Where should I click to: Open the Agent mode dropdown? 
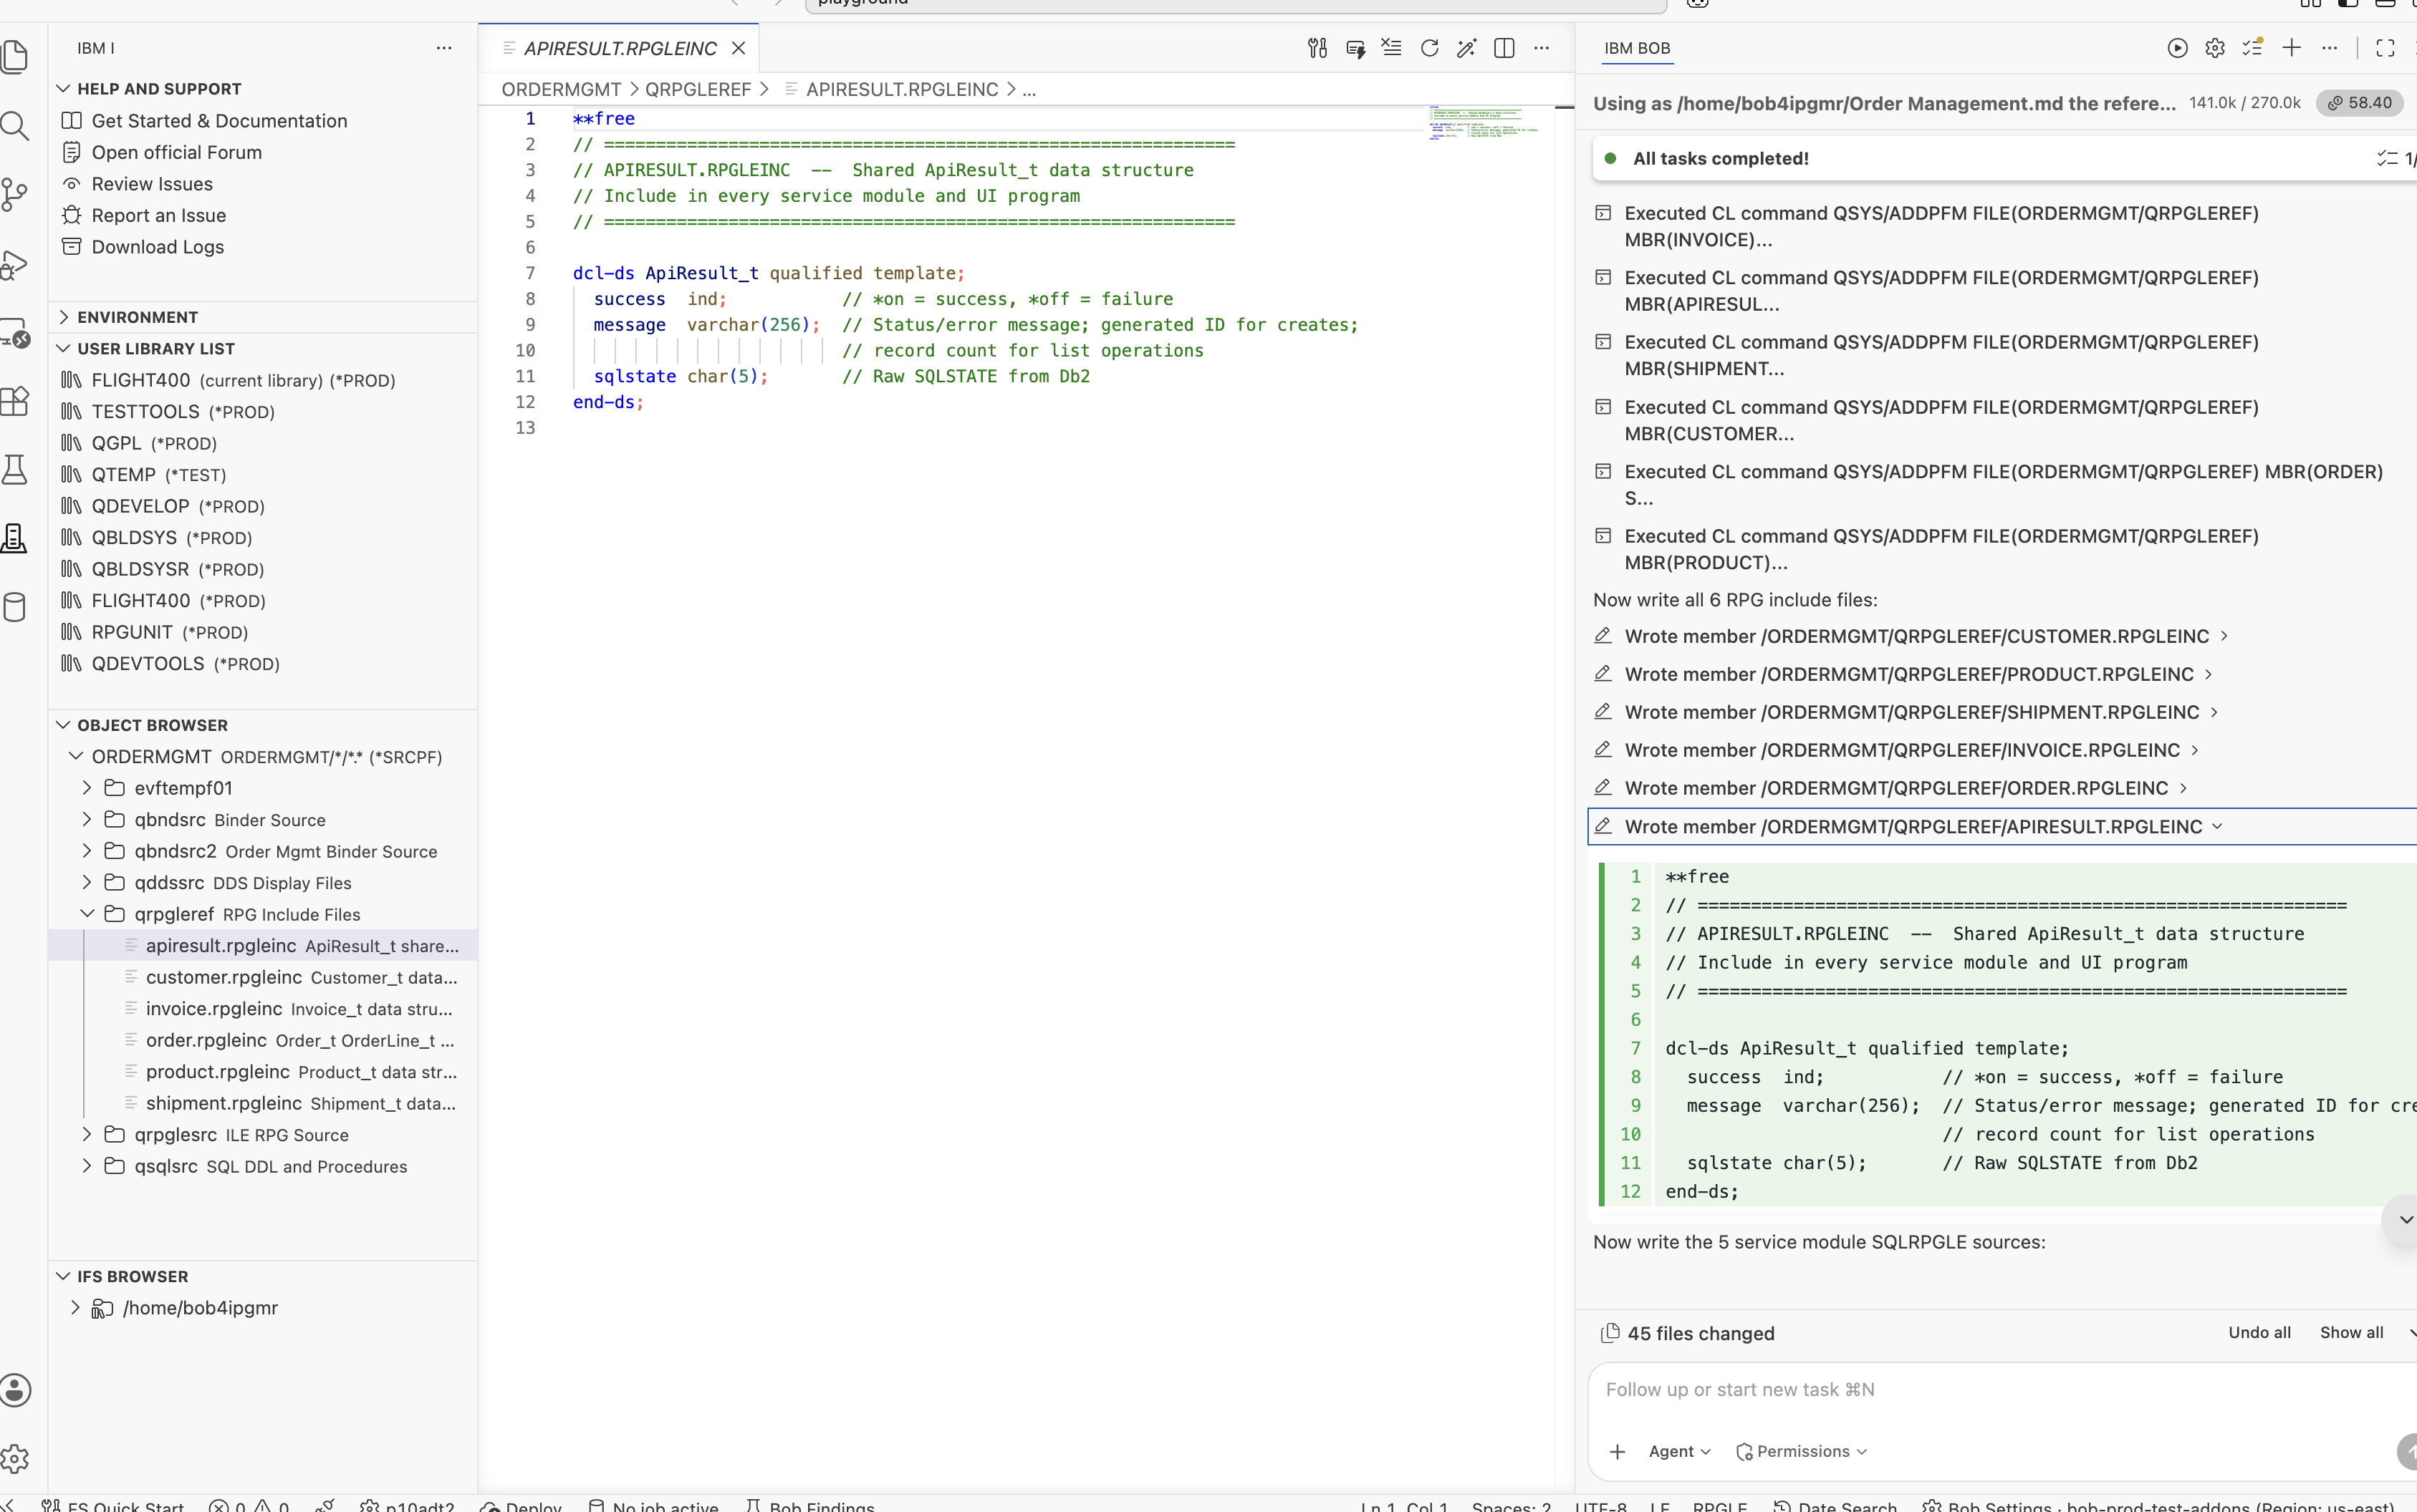(1680, 1451)
